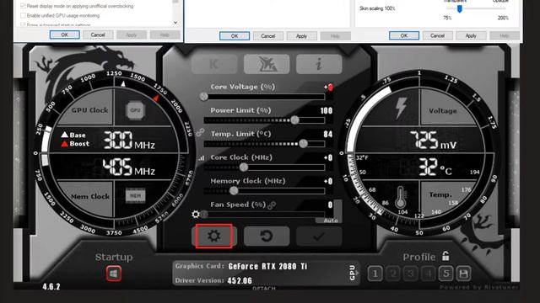The height and width of the screenshot is (303, 540).
Task: Click the thermometer icon in right gauge
Action: [x=400, y=197]
